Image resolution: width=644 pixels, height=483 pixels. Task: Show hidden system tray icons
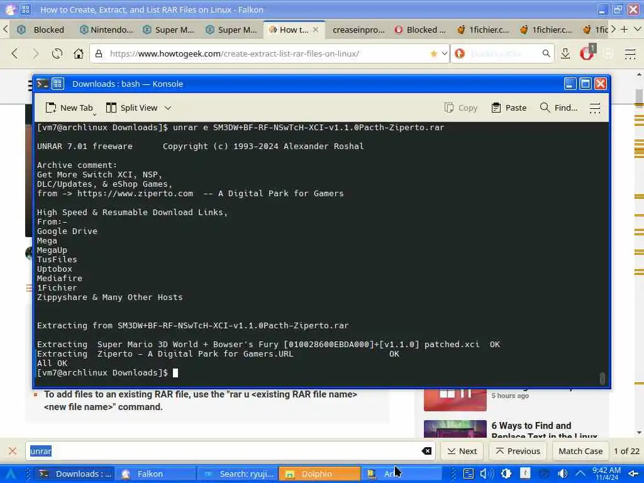pos(580,474)
